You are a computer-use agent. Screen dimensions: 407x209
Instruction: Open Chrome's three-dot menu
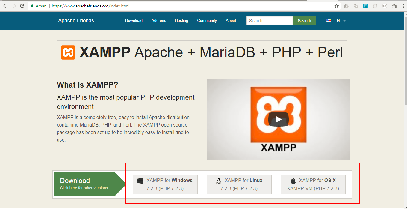coord(403,6)
